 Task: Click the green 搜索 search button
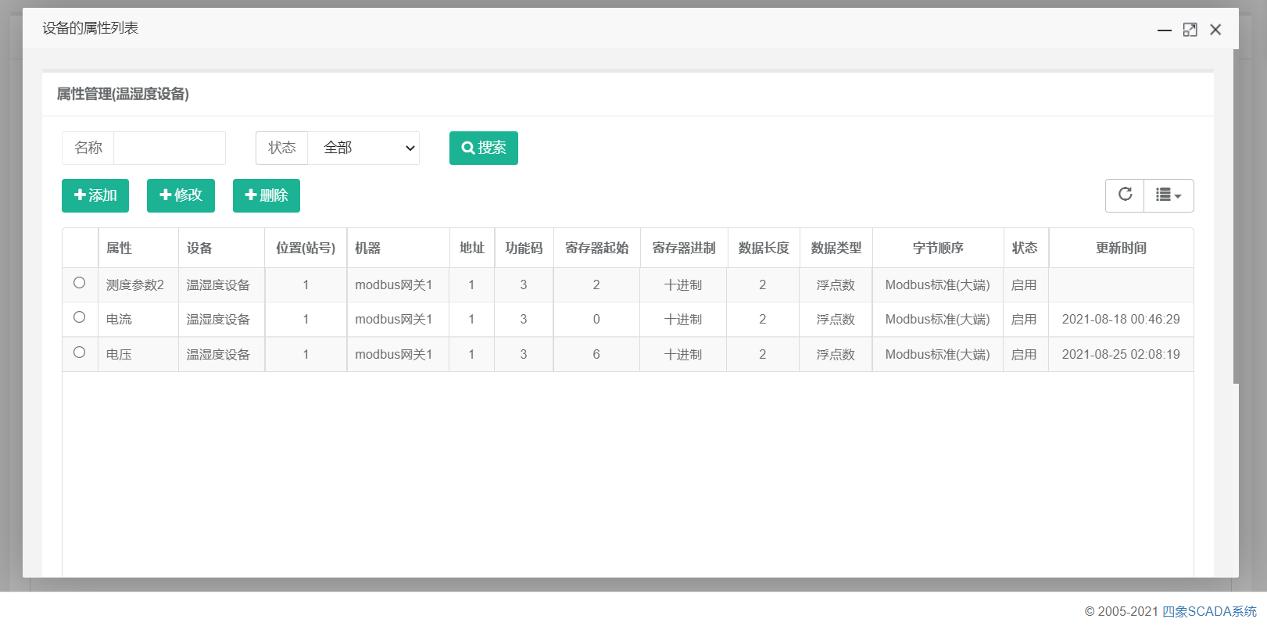pyautogui.click(x=483, y=148)
